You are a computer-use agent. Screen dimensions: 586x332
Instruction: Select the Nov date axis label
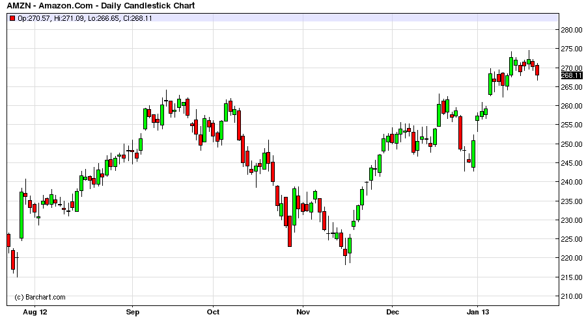(302, 312)
